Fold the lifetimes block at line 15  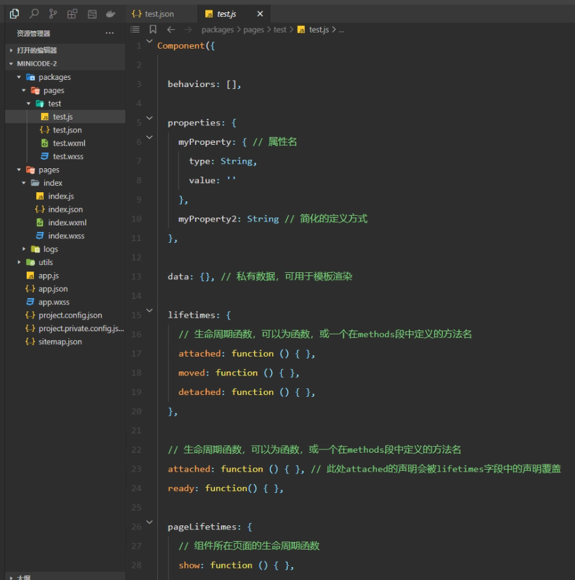click(x=149, y=310)
